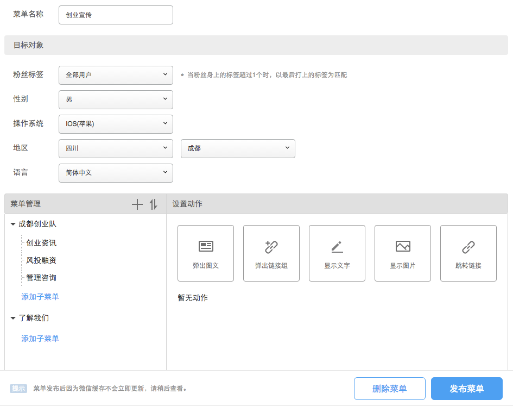Click the 发布菜单 button
The height and width of the screenshot is (406, 513).
(x=467, y=389)
